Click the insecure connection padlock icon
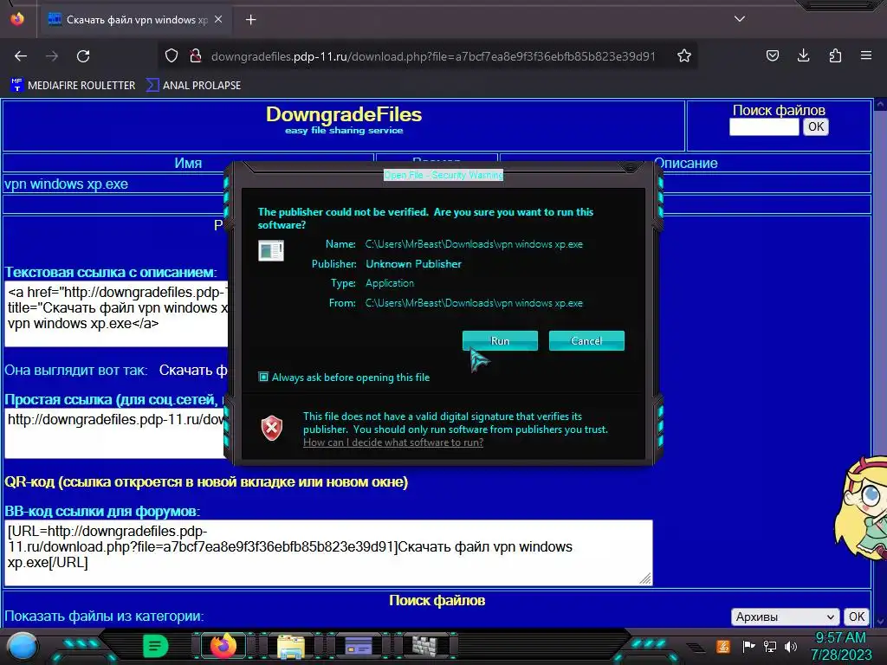The image size is (887, 665). click(x=196, y=56)
